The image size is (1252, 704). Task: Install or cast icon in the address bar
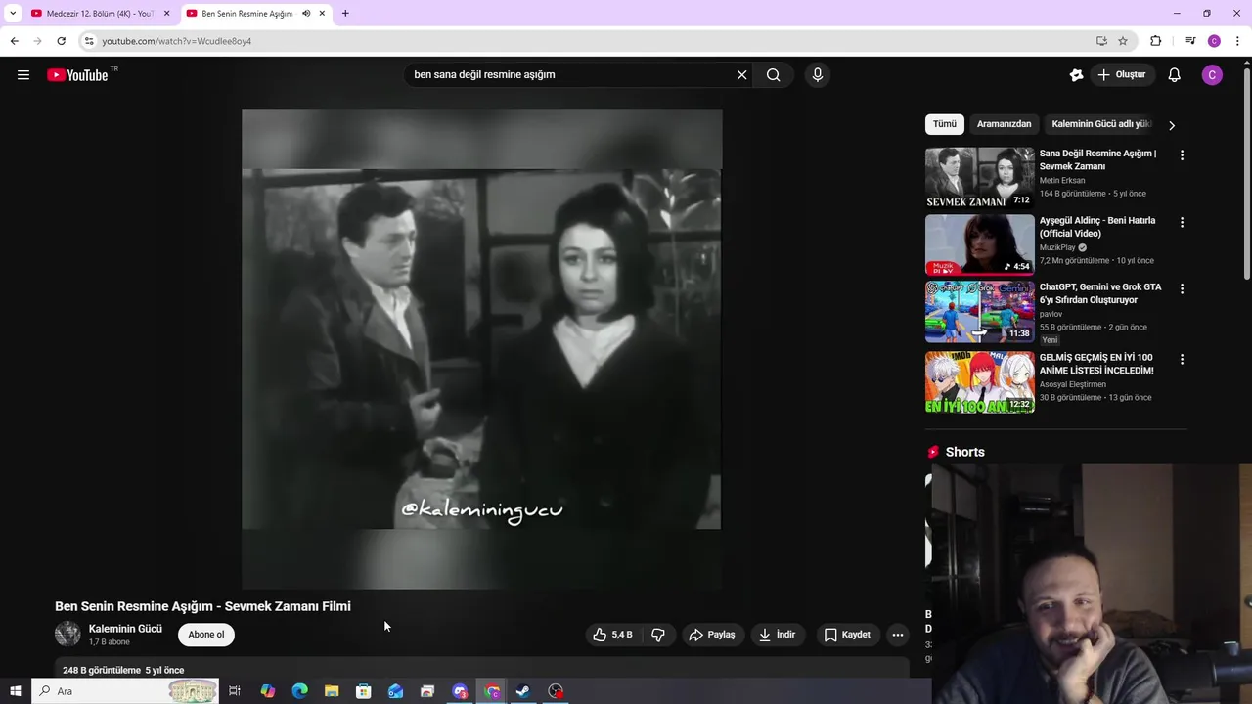[x=1101, y=41]
